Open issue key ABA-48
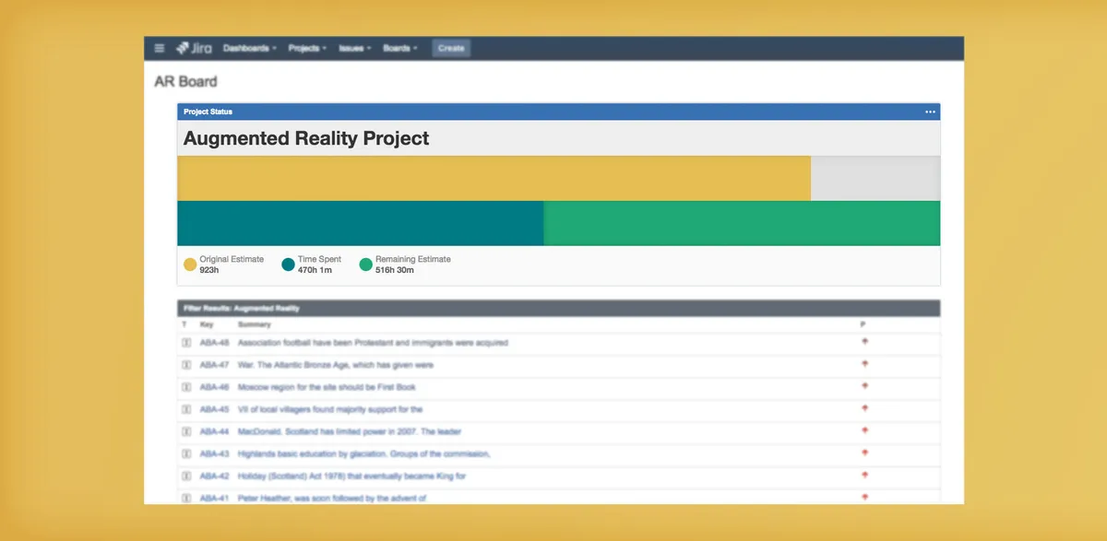 pyautogui.click(x=214, y=343)
